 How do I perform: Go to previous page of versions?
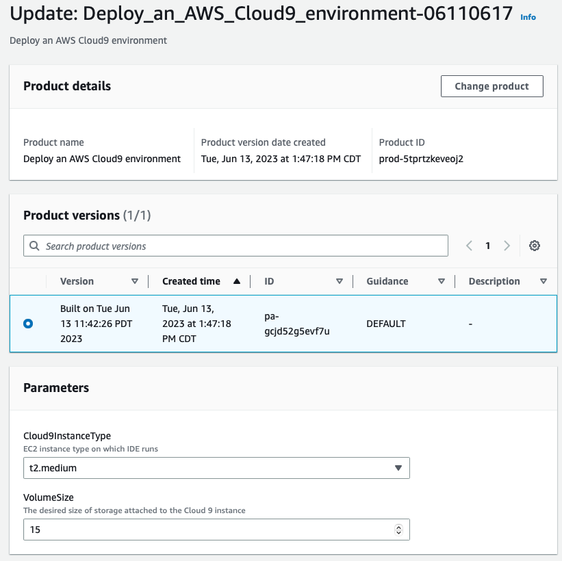click(x=469, y=246)
